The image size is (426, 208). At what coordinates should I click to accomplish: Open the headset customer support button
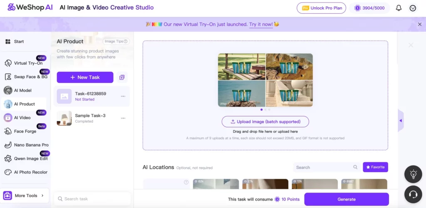(413, 194)
